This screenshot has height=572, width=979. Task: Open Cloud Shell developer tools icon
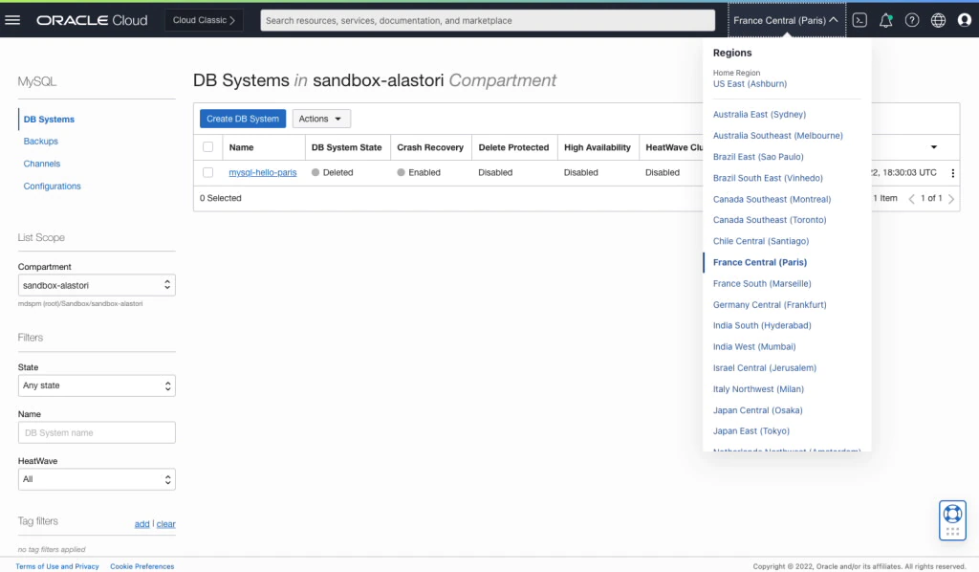(x=859, y=20)
